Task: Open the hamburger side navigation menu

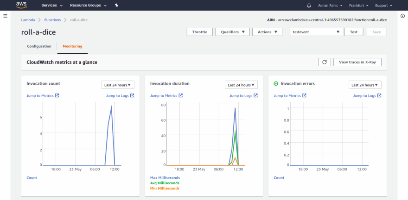Action: (6, 16)
